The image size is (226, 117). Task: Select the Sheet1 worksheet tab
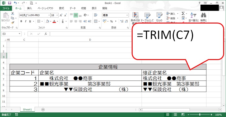point(27,110)
